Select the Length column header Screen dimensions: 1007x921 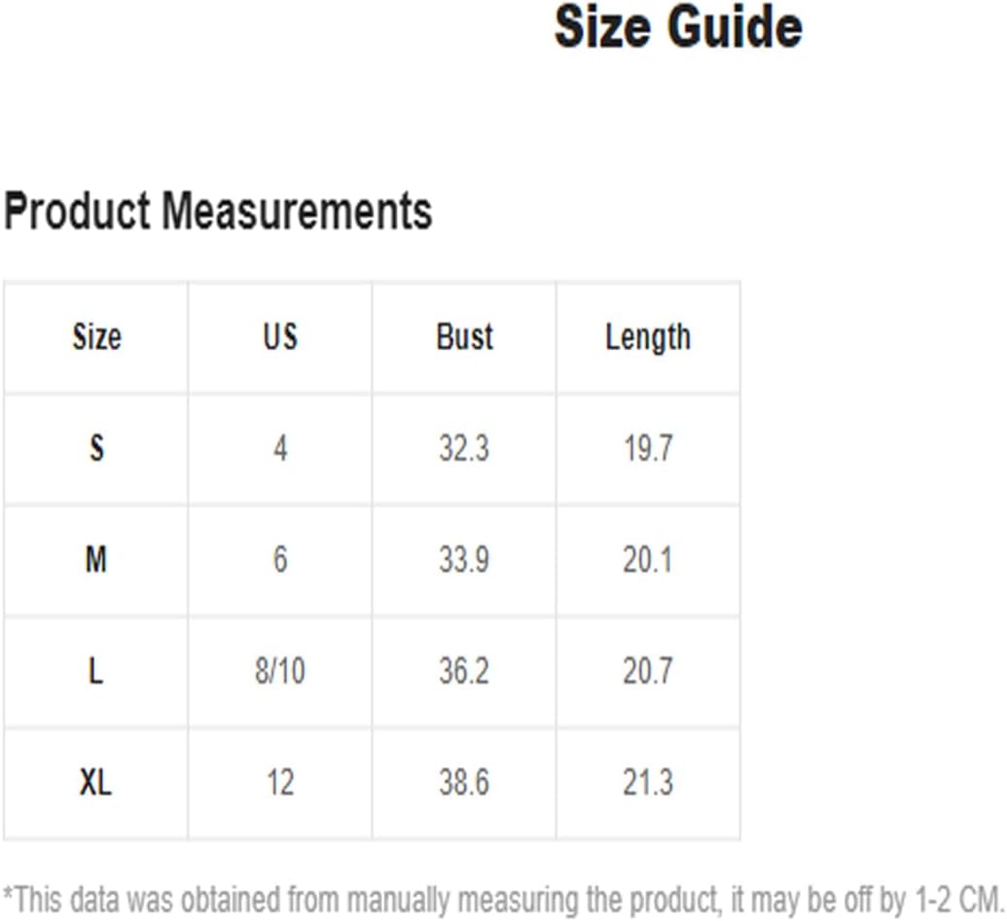coord(648,337)
